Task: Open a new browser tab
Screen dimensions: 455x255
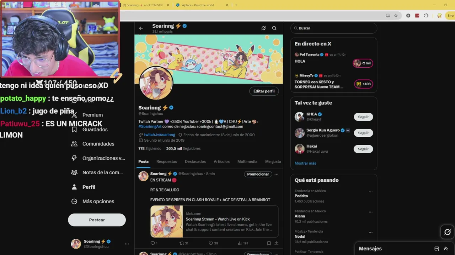Action: [x=236, y=5]
